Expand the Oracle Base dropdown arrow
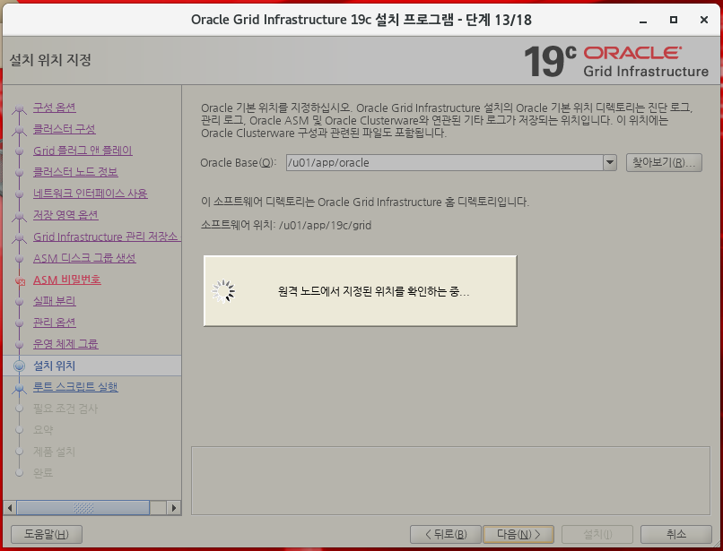723x551 pixels. (x=610, y=163)
